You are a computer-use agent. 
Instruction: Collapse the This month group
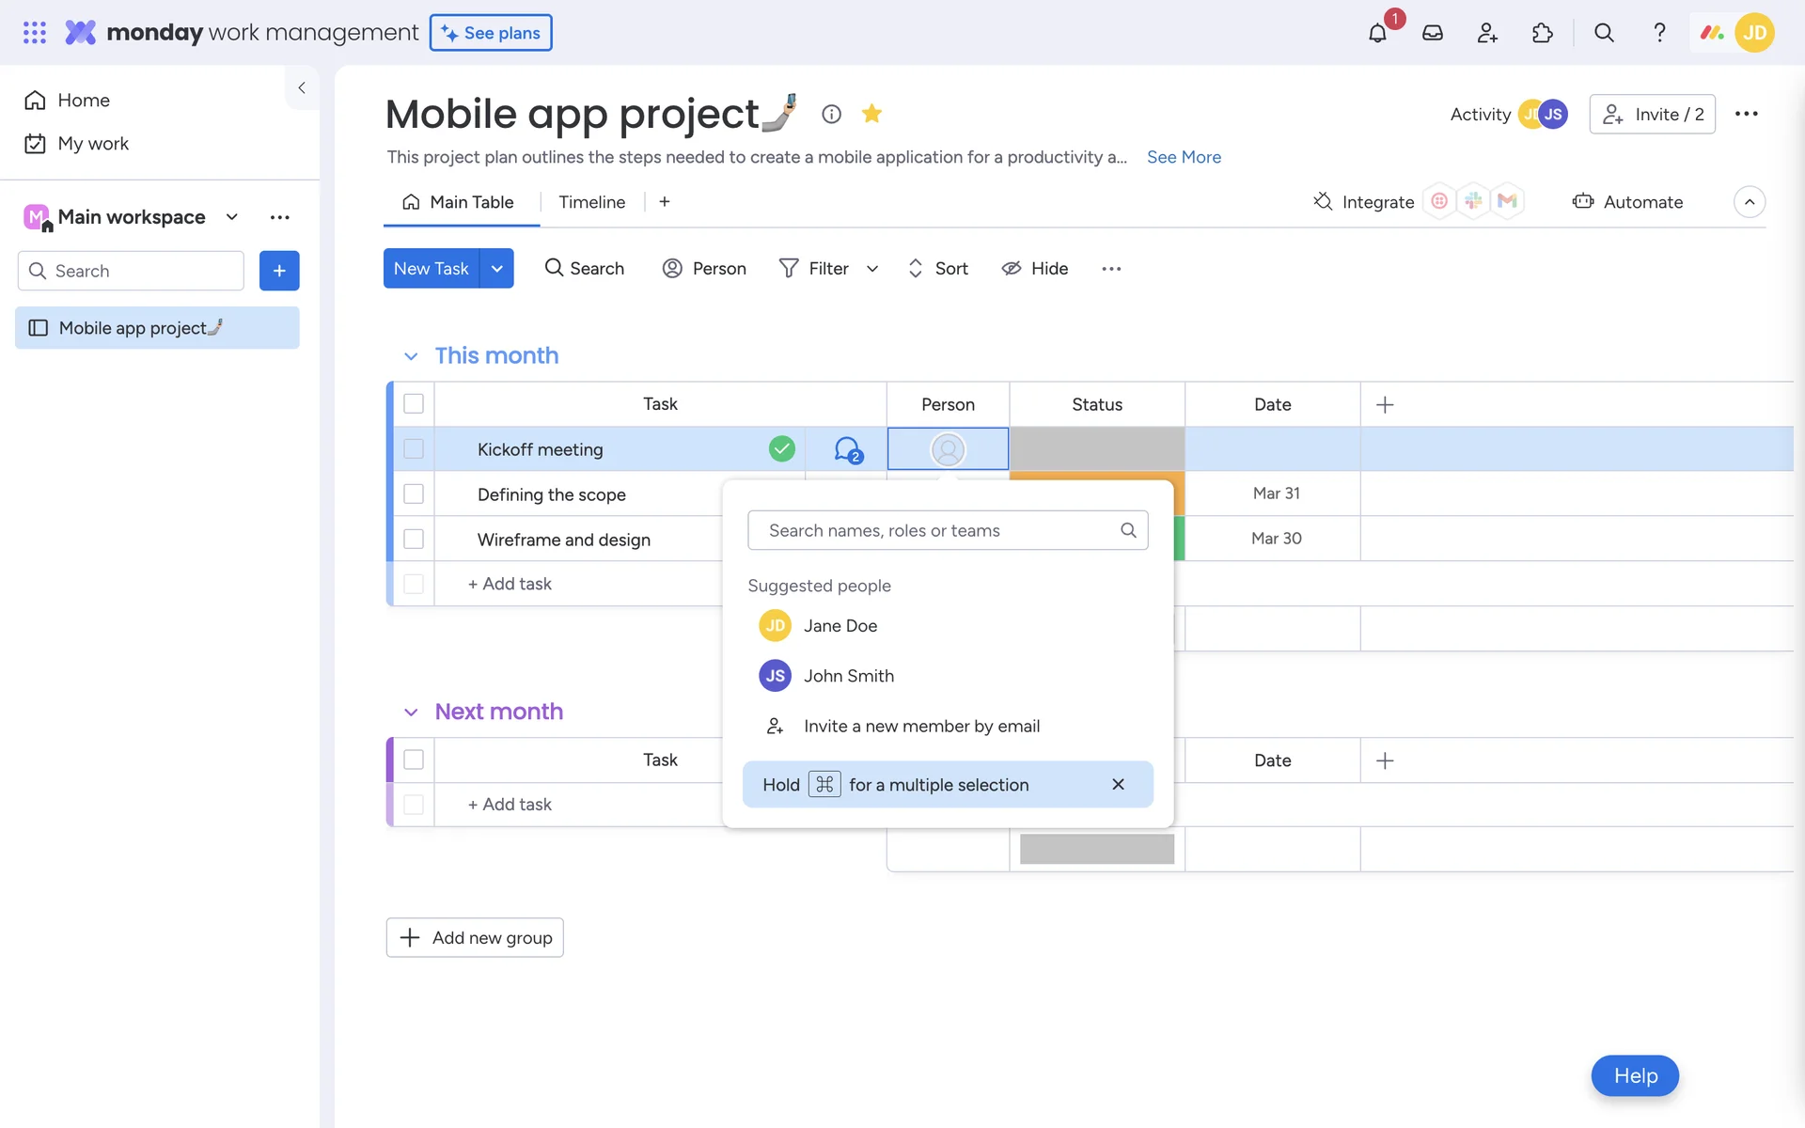[411, 356]
